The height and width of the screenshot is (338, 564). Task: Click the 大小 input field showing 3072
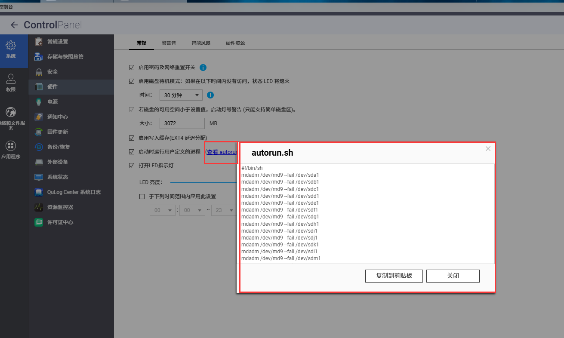182,123
